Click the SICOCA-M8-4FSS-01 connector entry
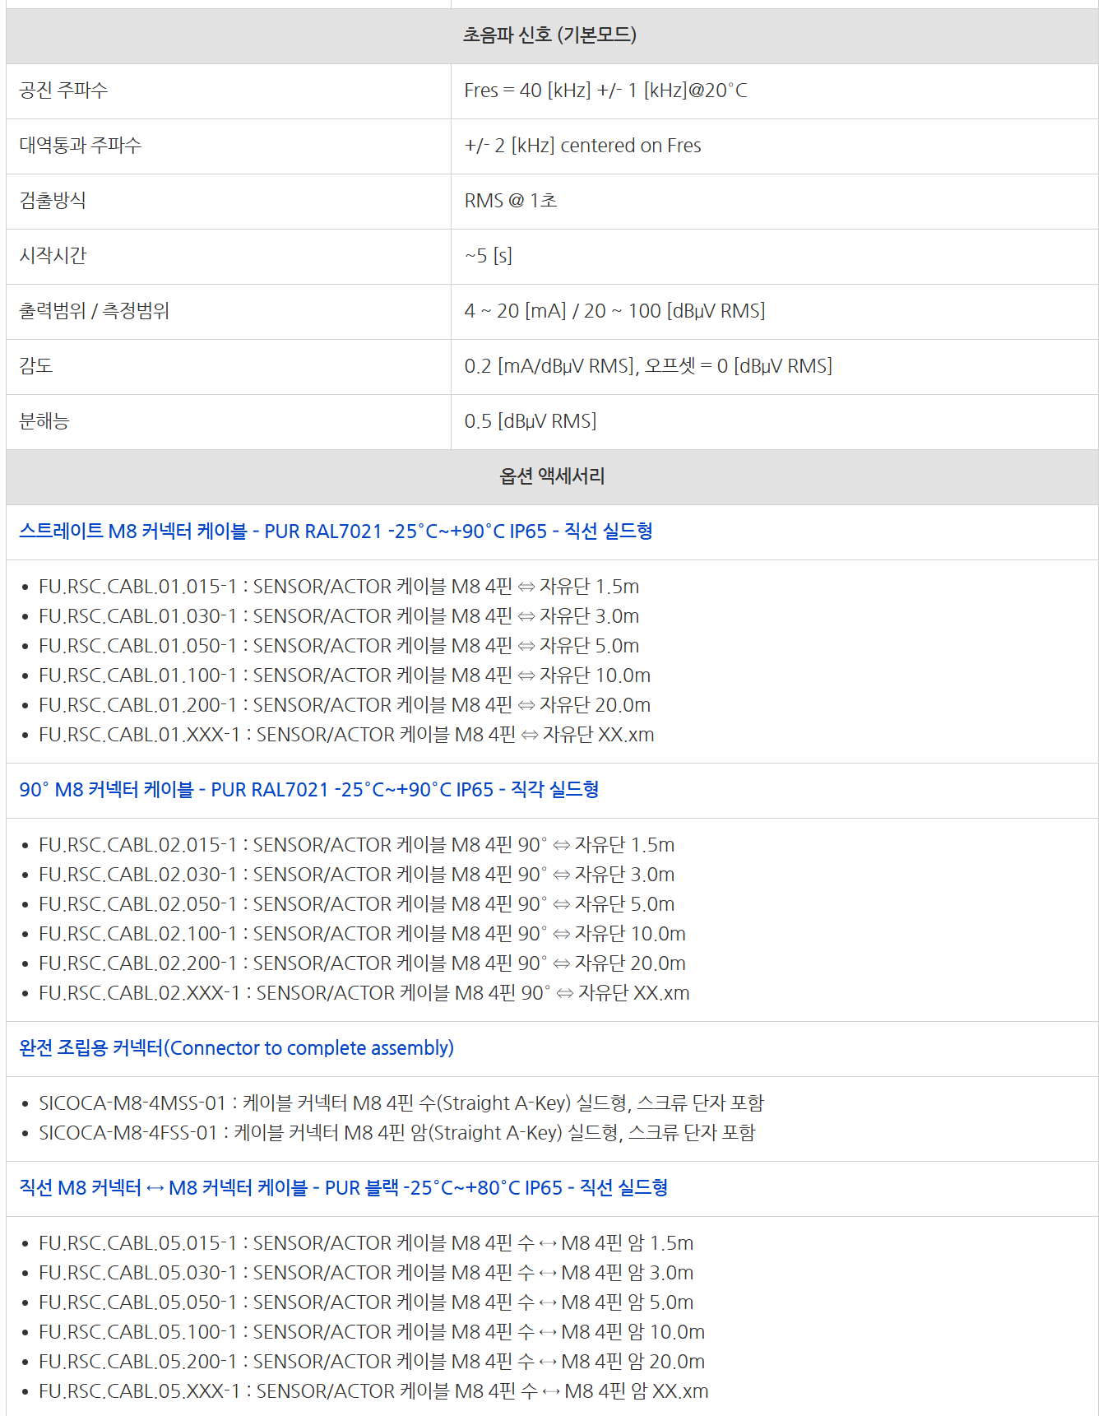 [x=396, y=1133]
